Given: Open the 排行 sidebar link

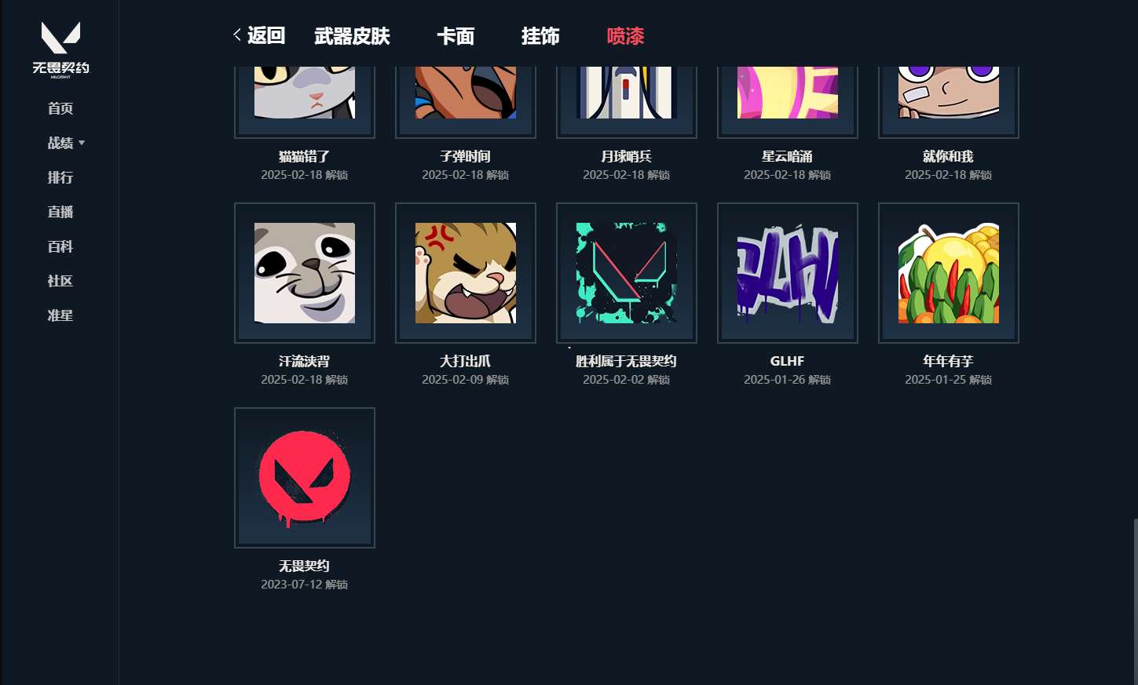Looking at the screenshot, I should pos(60,177).
